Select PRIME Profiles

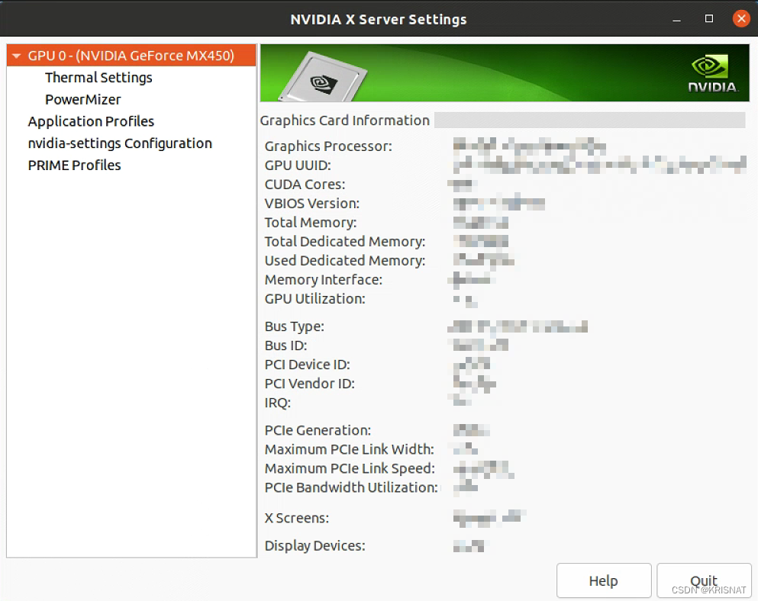point(75,166)
